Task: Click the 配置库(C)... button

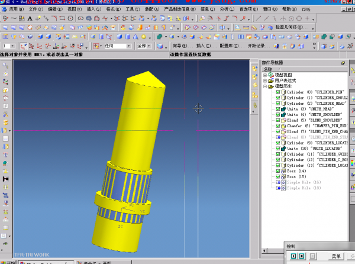Action: 233,46
